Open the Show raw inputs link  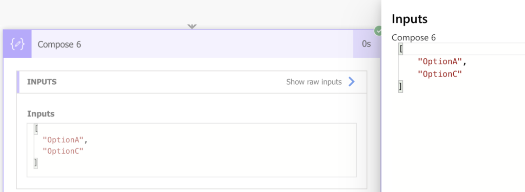pos(314,82)
